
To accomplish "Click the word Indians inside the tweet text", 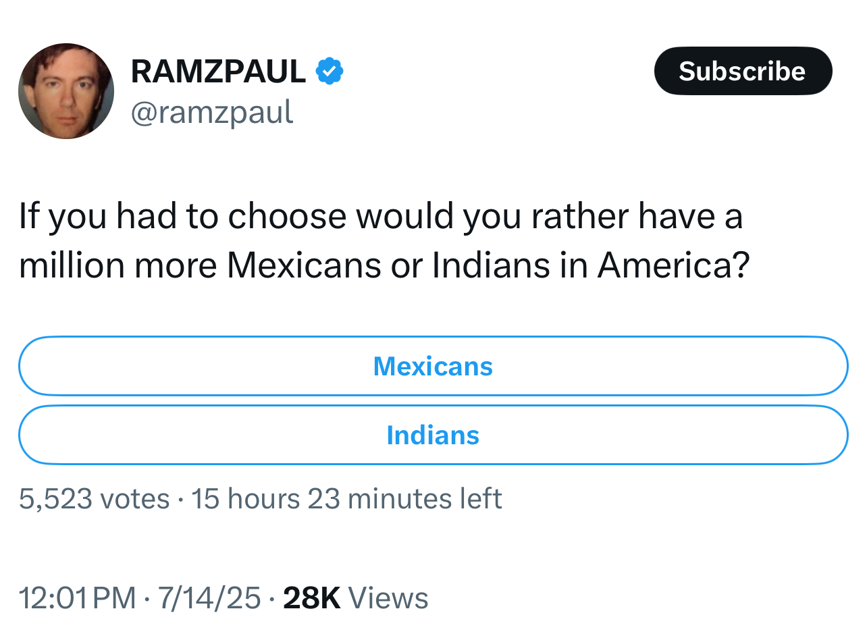I will pos(491,265).
